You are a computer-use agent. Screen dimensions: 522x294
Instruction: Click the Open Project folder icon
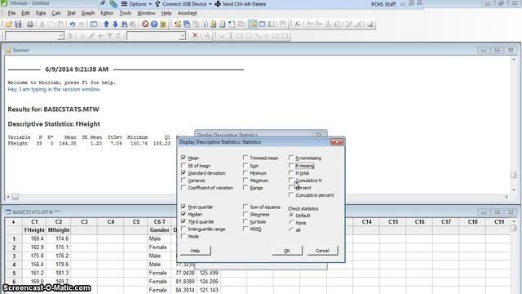point(9,24)
